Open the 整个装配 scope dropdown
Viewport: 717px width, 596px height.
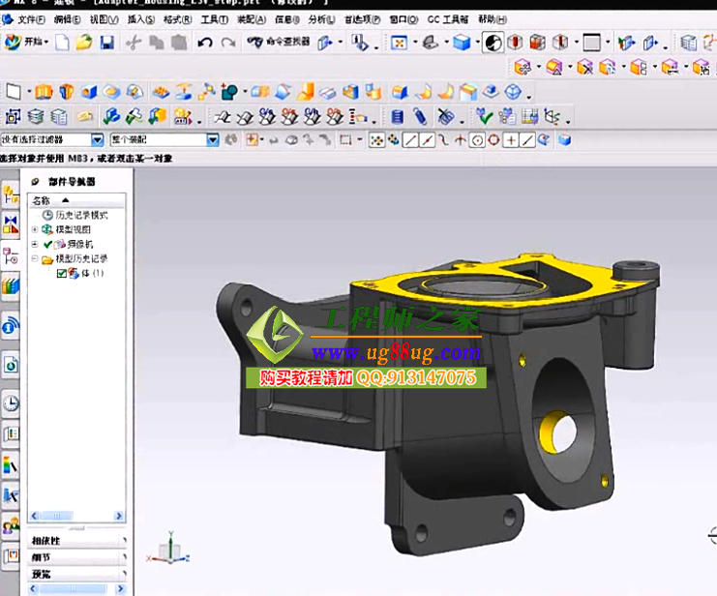point(213,140)
